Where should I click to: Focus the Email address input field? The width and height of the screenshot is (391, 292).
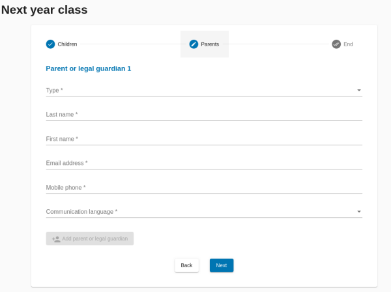click(x=204, y=163)
